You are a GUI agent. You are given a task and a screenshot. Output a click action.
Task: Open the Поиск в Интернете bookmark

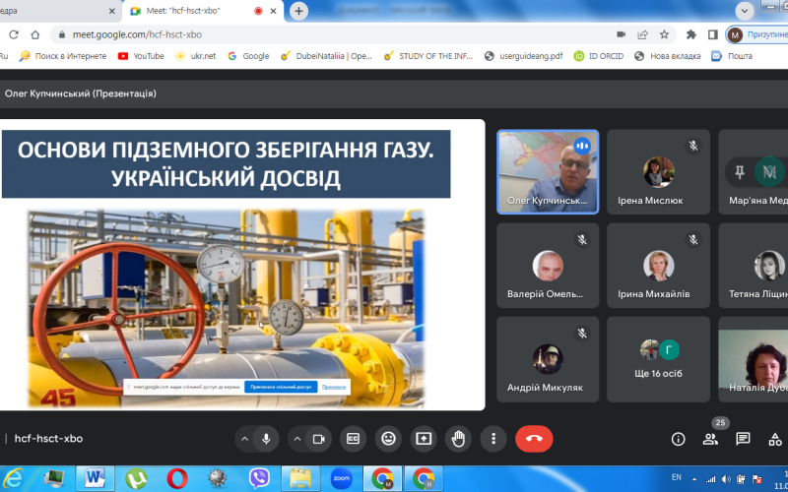63,56
